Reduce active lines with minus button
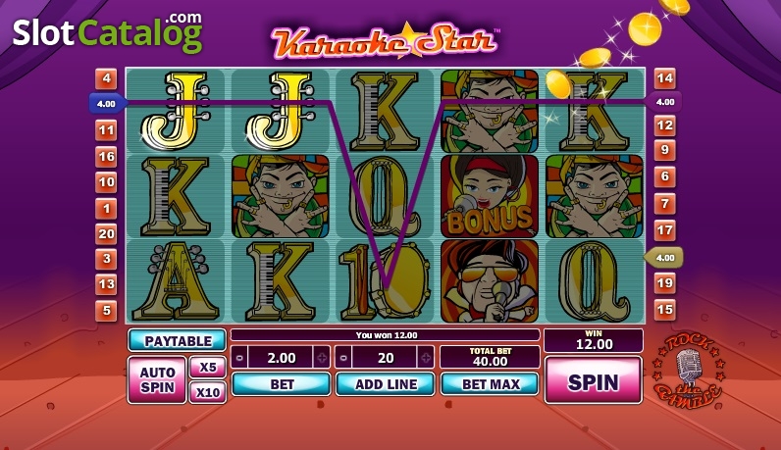 click(343, 358)
